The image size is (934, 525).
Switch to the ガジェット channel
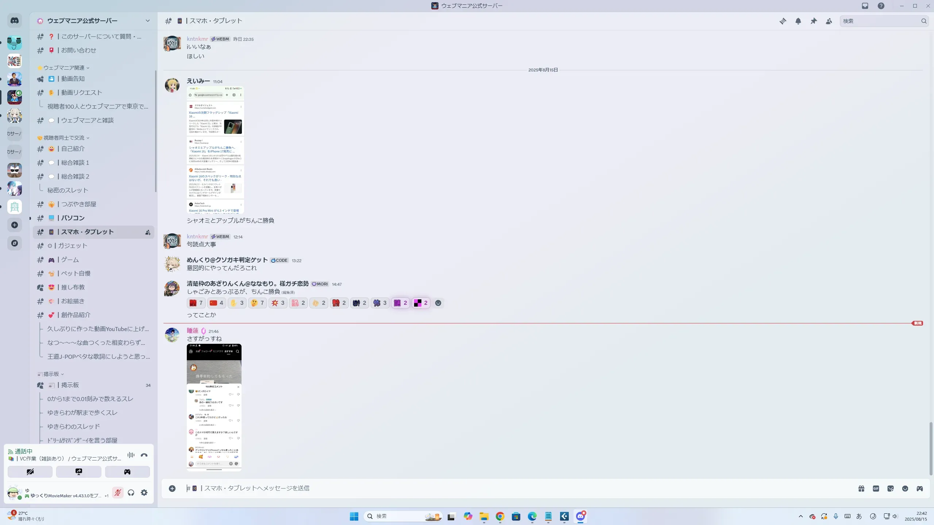tap(73, 246)
